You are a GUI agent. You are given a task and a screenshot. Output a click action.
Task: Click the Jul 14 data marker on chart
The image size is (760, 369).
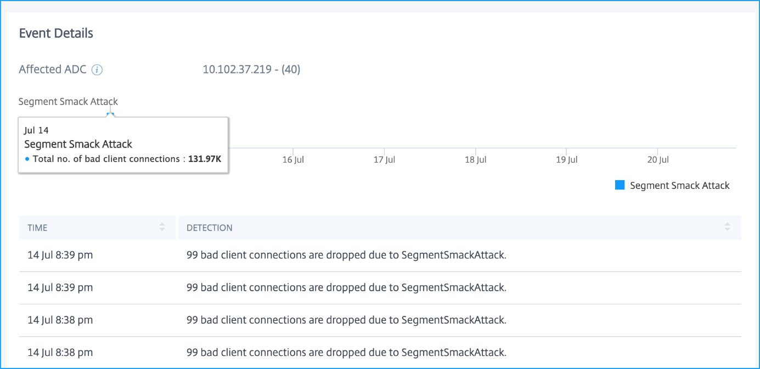click(x=110, y=114)
